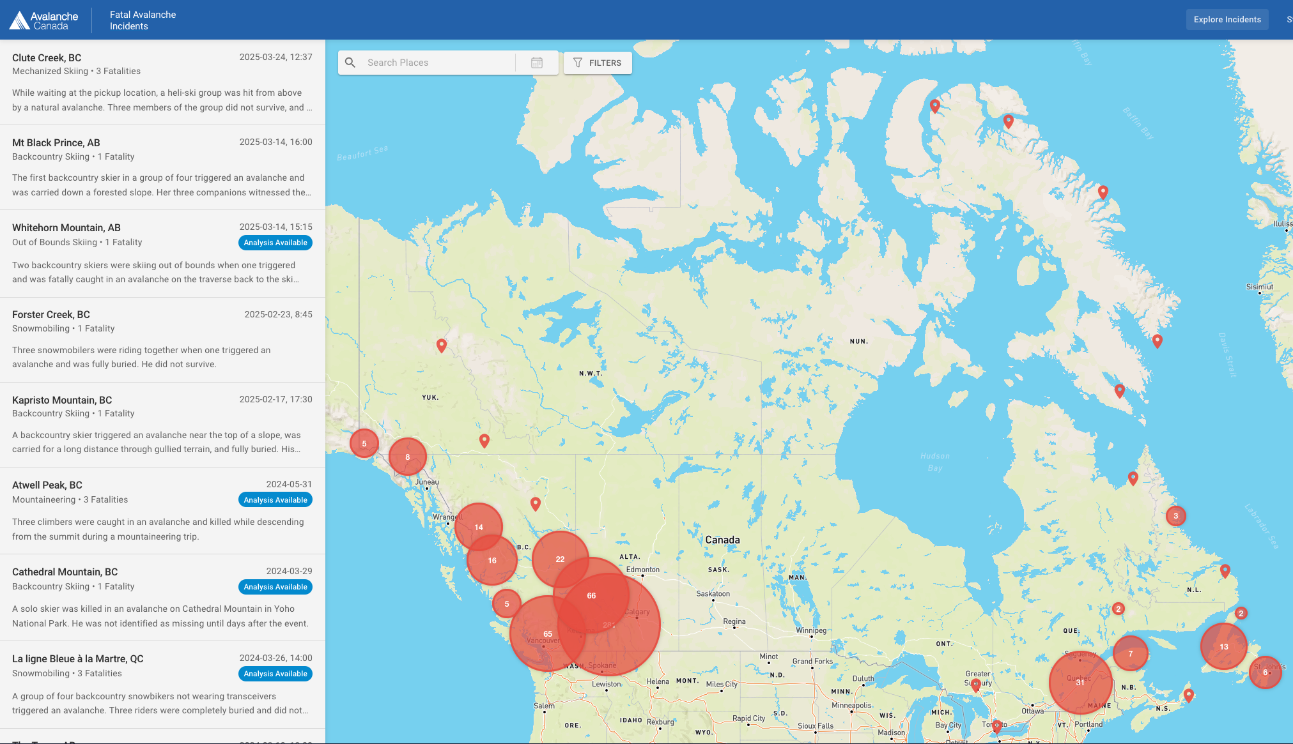Click the Explore Incidents button
Screen dimensions: 1293x744
[1227, 19]
